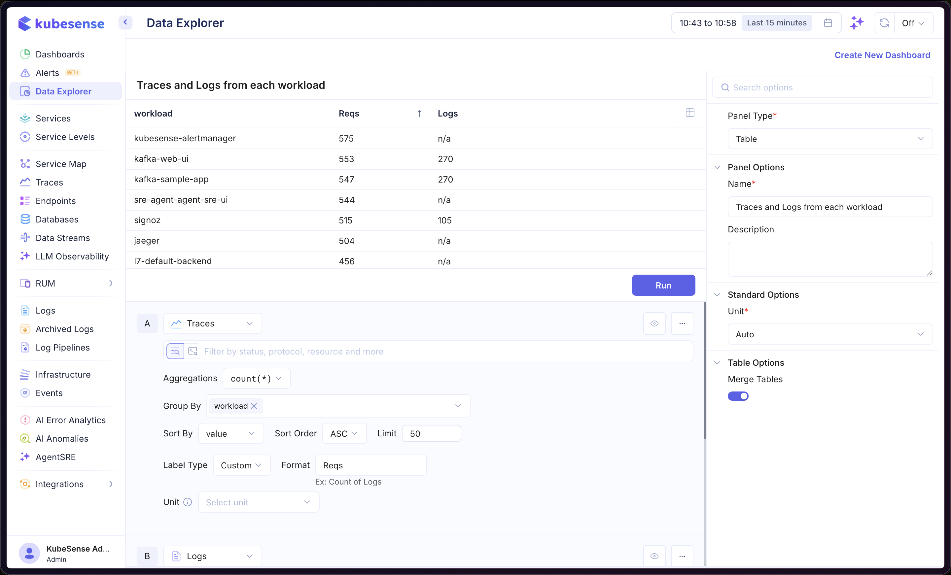
Task: Open the Sort By value dropdown
Action: click(x=231, y=433)
